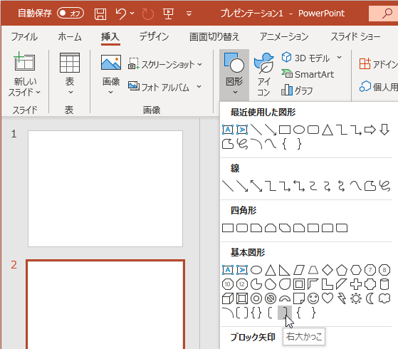Select slide 2 thumbnail
The height and width of the screenshot is (349, 398).
(105, 304)
